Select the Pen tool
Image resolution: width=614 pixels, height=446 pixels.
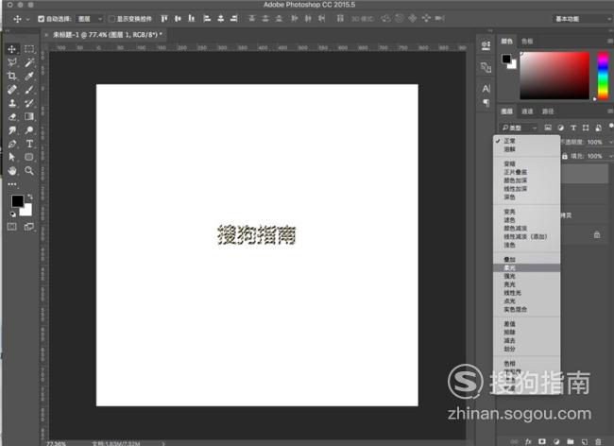(x=11, y=144)
